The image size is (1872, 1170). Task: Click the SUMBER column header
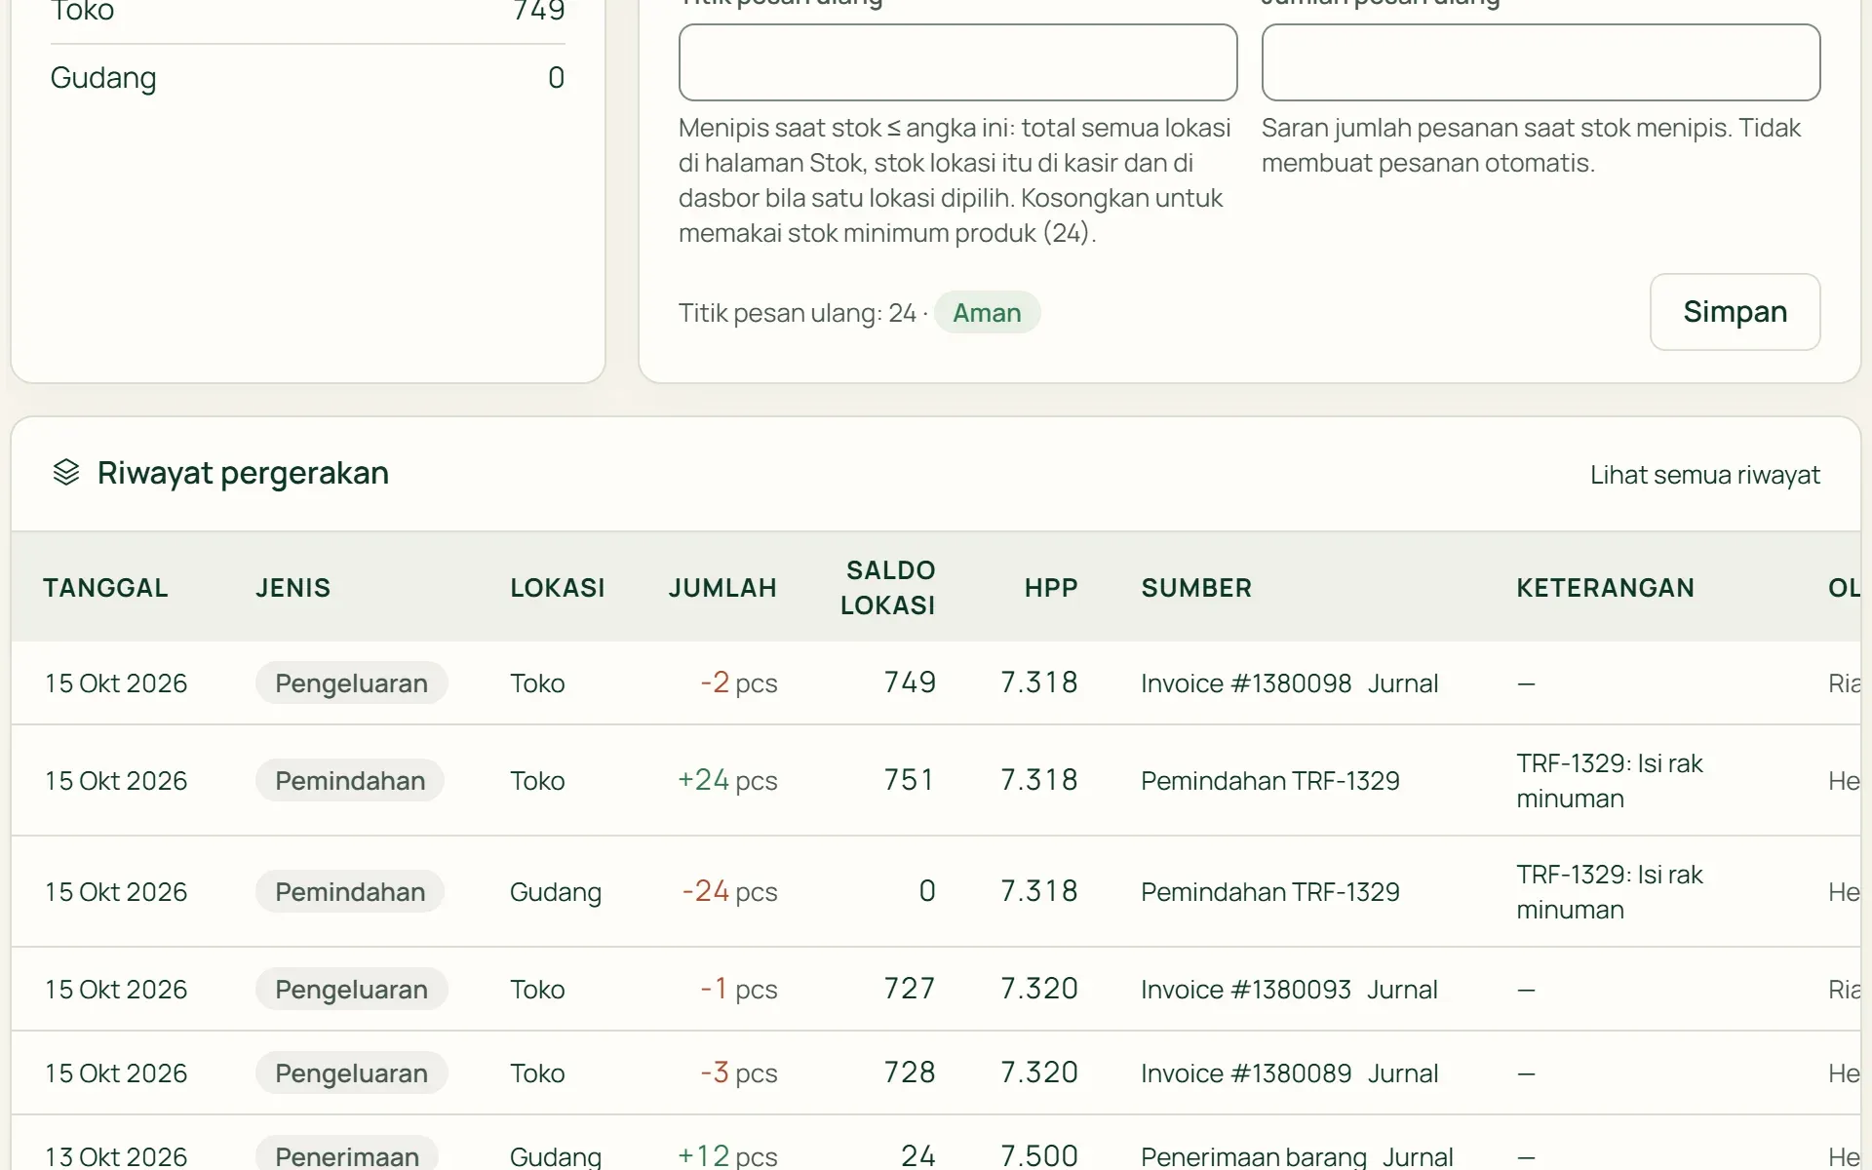1196,588
